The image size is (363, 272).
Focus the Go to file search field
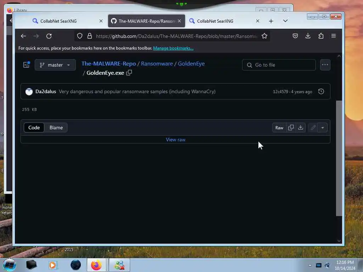(x=279, y=65)
